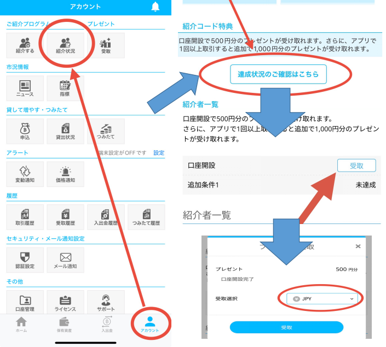Open the メール通知 email notification icon
The image size is (386, 347).
[x=66, y=260]
